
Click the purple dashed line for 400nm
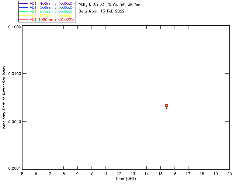(x=24, y=3)
